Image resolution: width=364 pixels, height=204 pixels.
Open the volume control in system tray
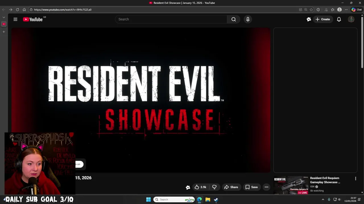click(339, 199)
